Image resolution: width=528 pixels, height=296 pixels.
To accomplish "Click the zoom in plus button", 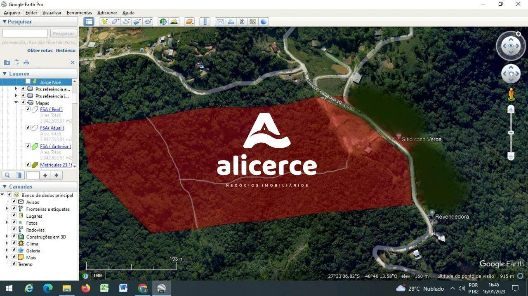I will 511,109.
